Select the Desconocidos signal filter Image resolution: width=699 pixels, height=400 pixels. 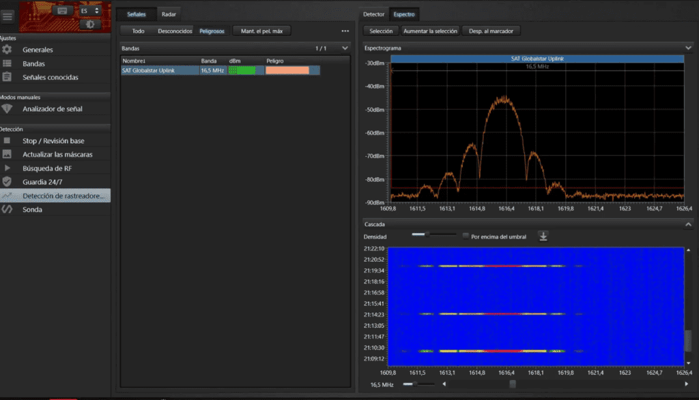pyautogui.click(x=175, y=31)
